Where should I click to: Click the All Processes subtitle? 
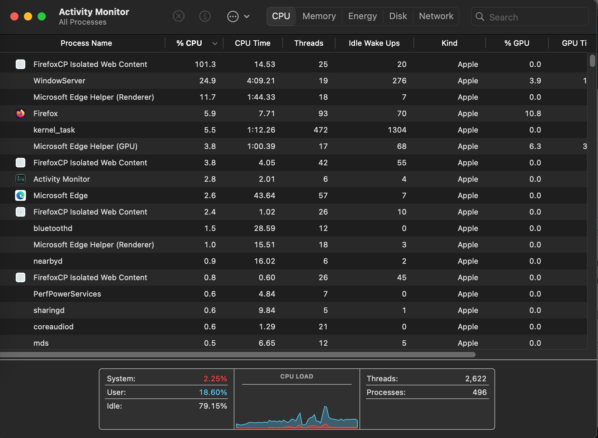(x=83, y=22)
